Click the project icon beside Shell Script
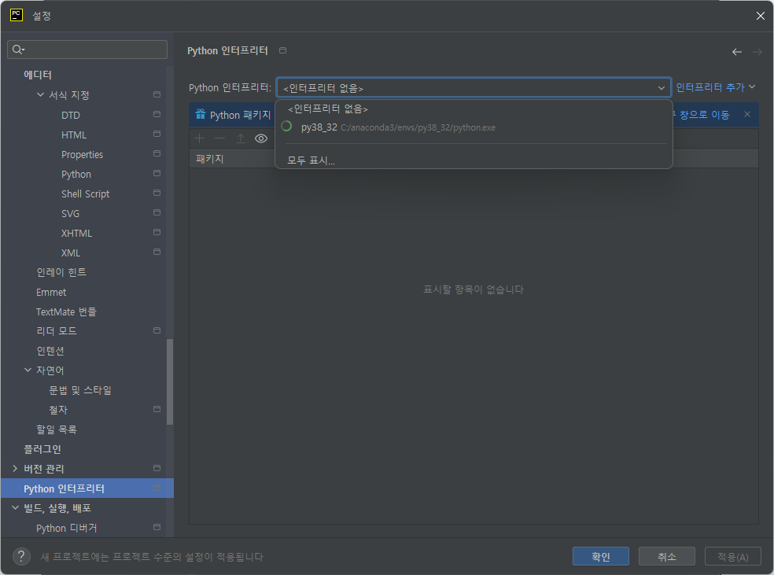Viewport: 774px width, 575px height. [157, 193]
